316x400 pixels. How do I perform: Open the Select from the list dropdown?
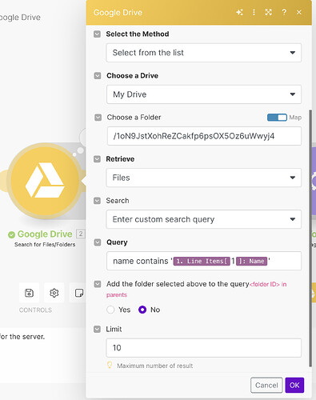tap(204, 53)
